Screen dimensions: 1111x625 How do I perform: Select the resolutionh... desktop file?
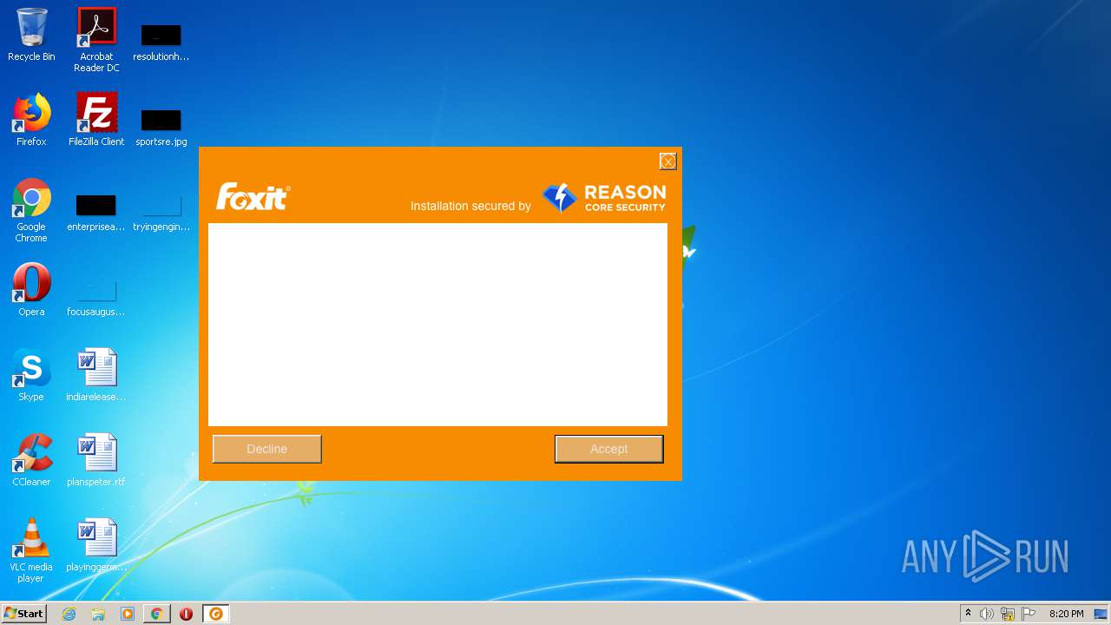161,42
